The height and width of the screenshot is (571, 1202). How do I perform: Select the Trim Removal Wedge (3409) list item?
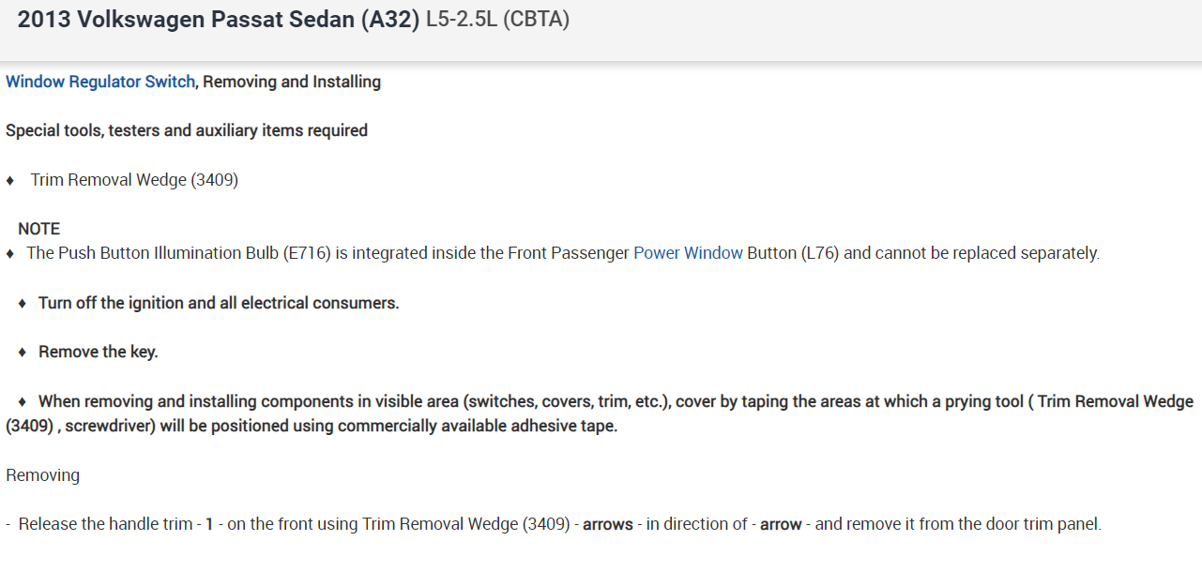tap(134, 179)
